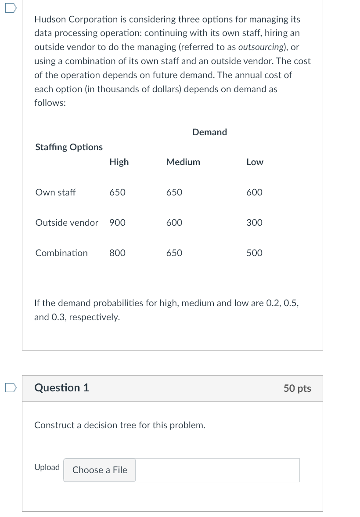Click the 800 cost value

click(x=117, y=253)
